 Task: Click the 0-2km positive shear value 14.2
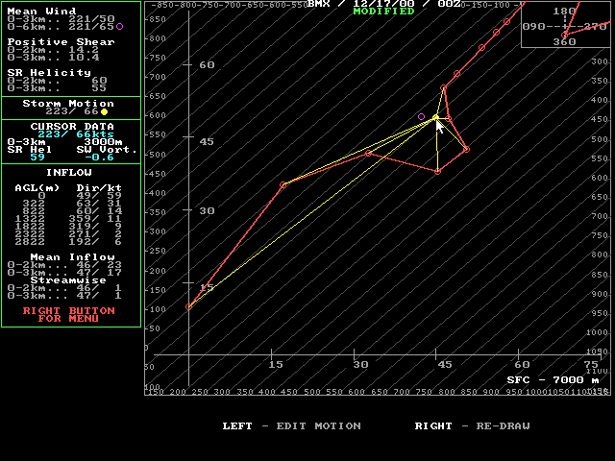point(84,50)
